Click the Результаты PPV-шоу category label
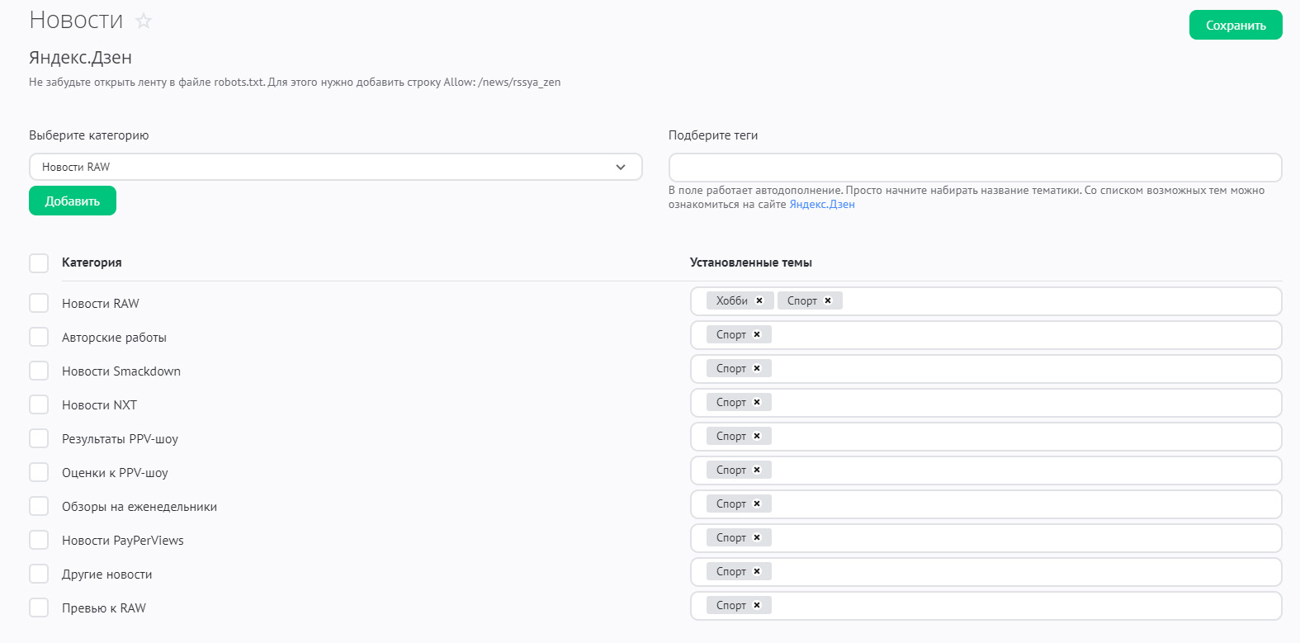This screenshot has width=1300, height=643. (x=120, y=439)
